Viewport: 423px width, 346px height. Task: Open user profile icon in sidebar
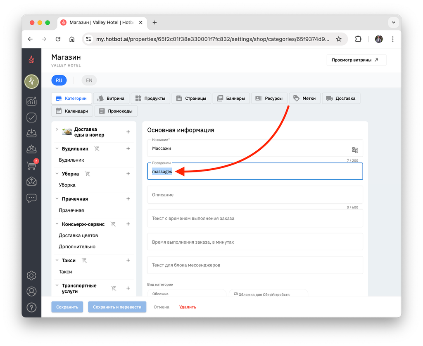click(x=31, y=291)
